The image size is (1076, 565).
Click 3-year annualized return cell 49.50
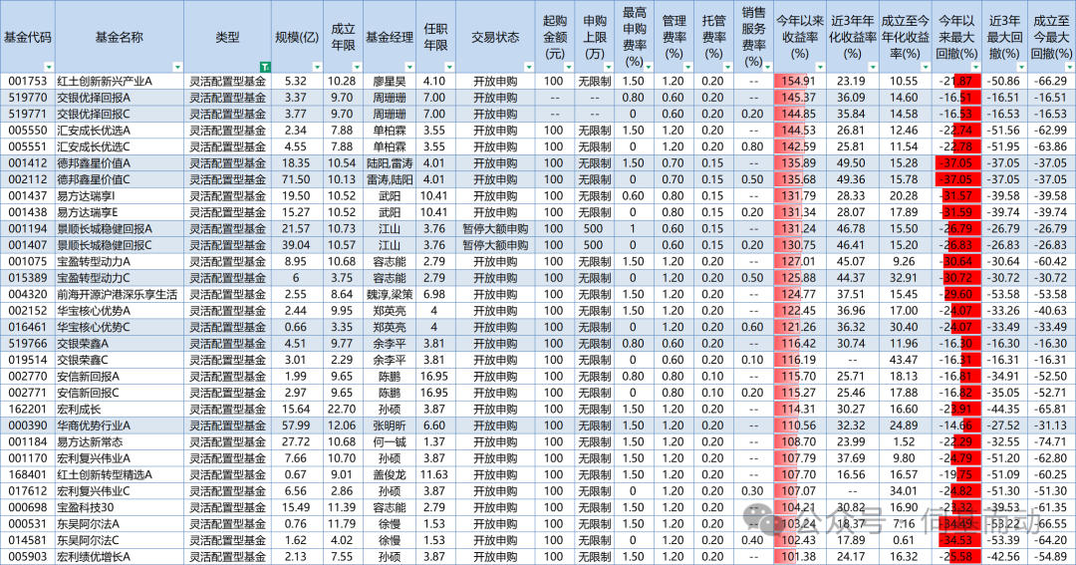coord(852,163)
